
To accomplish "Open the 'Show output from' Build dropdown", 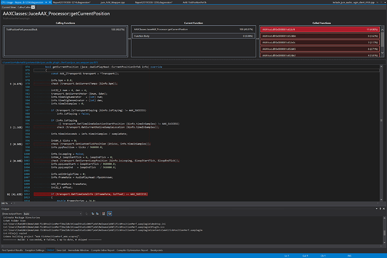I will click(x=53, y=213).
